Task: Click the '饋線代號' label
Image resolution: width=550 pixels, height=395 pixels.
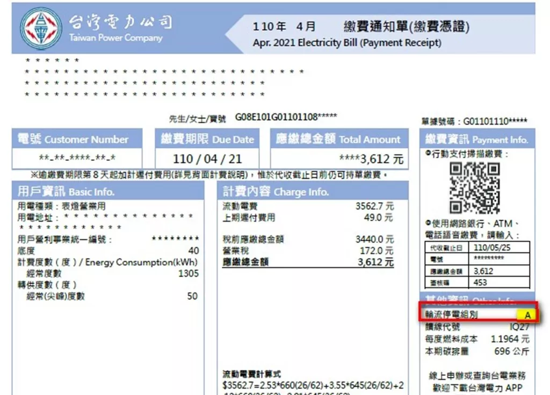Action: tap(443, 327)
